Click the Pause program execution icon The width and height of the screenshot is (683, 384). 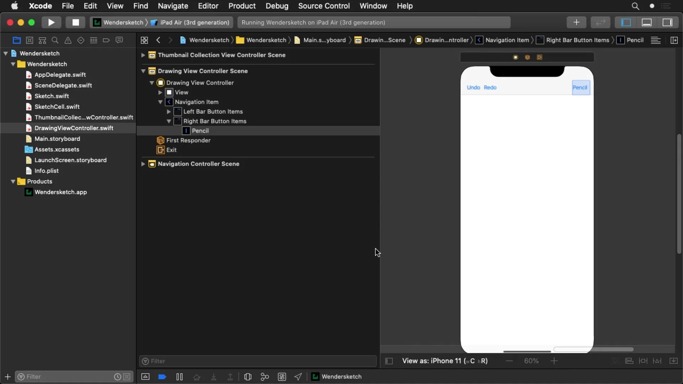(x=179, y=377)
